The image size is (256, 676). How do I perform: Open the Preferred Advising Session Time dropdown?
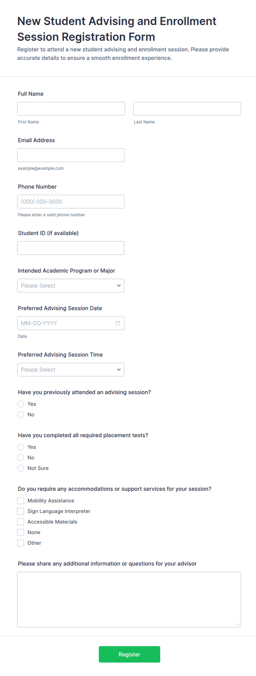click(x=71, y=370)
